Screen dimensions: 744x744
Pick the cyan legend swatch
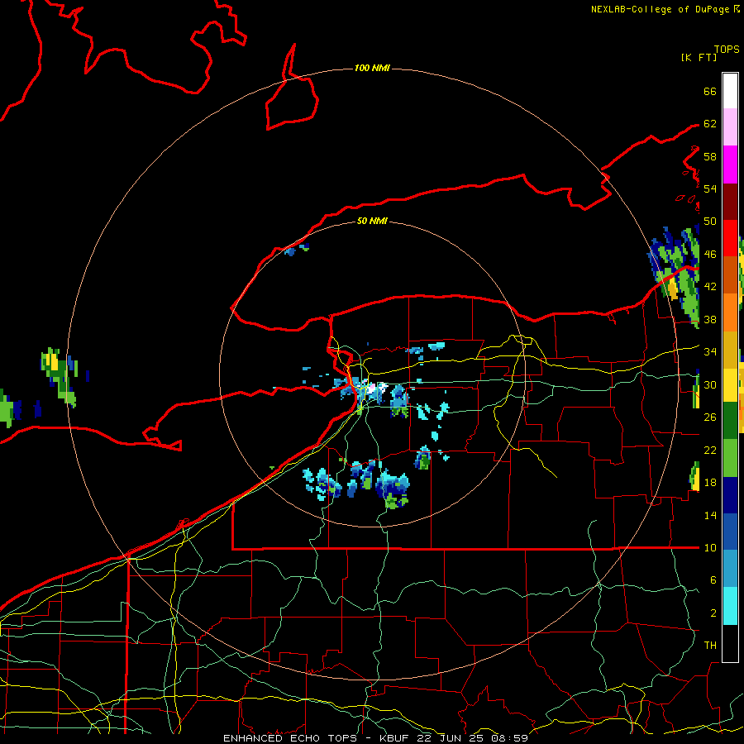click(730, 606)
